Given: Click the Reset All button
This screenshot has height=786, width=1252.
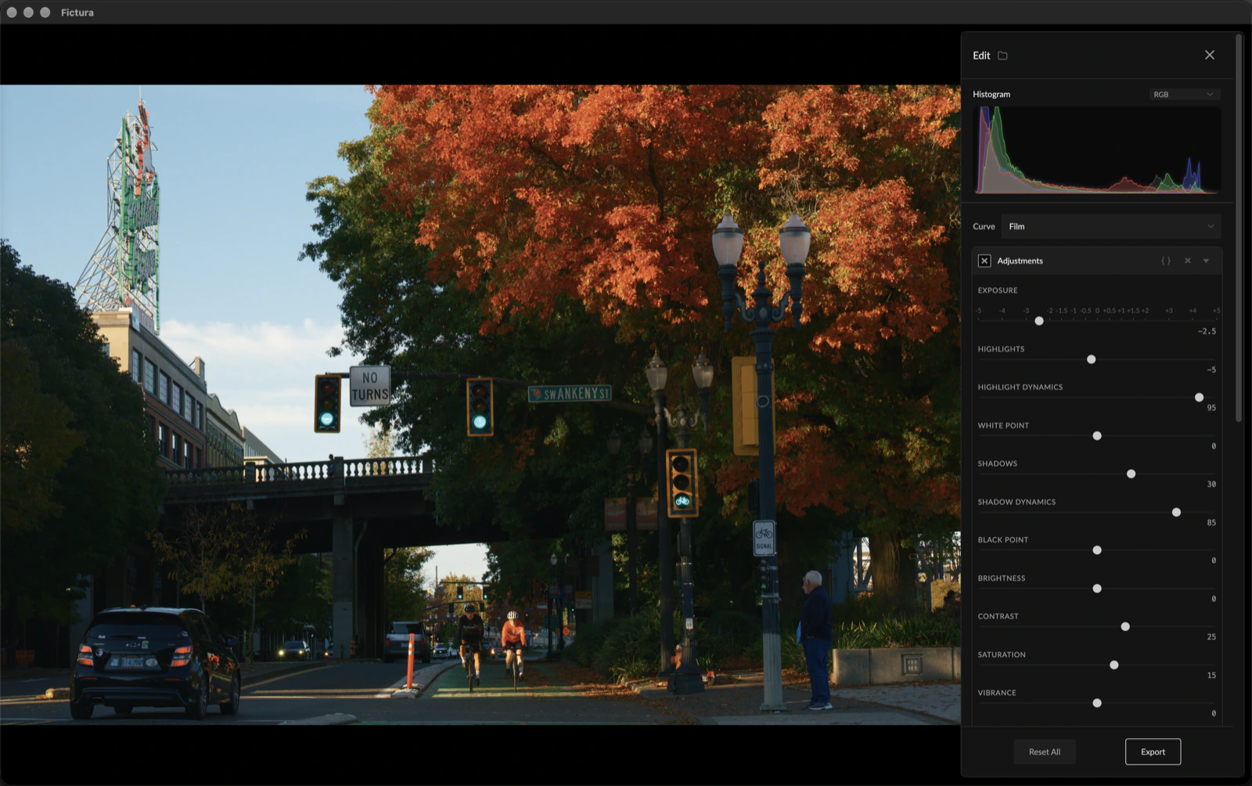Looking at the screenshot, I should pos(1045,752).
